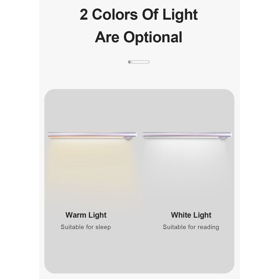Choose the "Warm Light" label
The image size is (279, 279).
pyautogui.click(x=86, y=215)
